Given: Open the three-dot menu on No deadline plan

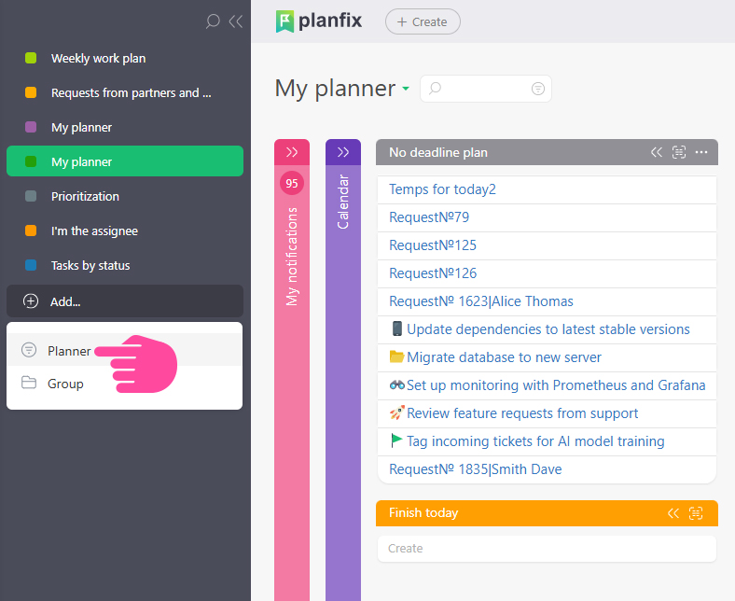Looking at the screenshot, I should pos(701,152).
